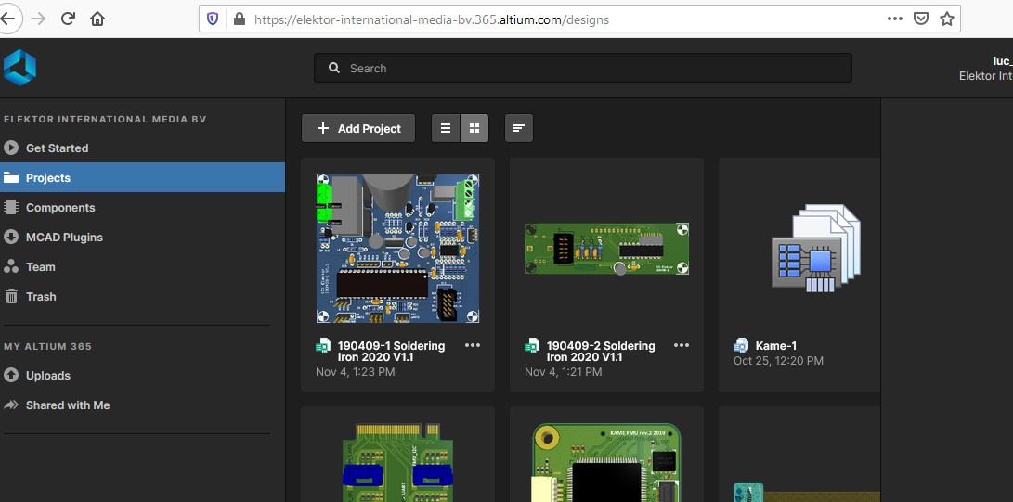
Task: Open Get Started section
Action: pyautogui.click(x=142, y=148)
